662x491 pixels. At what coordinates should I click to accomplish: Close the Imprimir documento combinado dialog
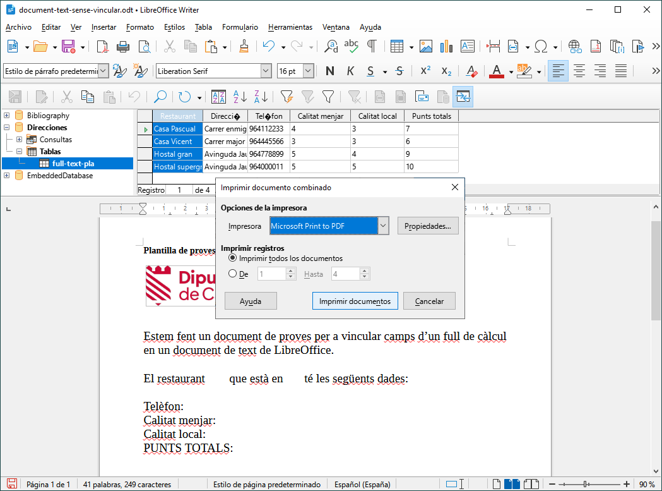point(455,187)
